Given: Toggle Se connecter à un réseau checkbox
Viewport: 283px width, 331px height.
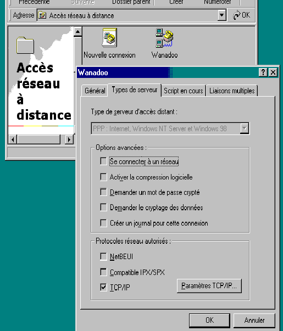Looking at the screenshot, I should (103, 161).
